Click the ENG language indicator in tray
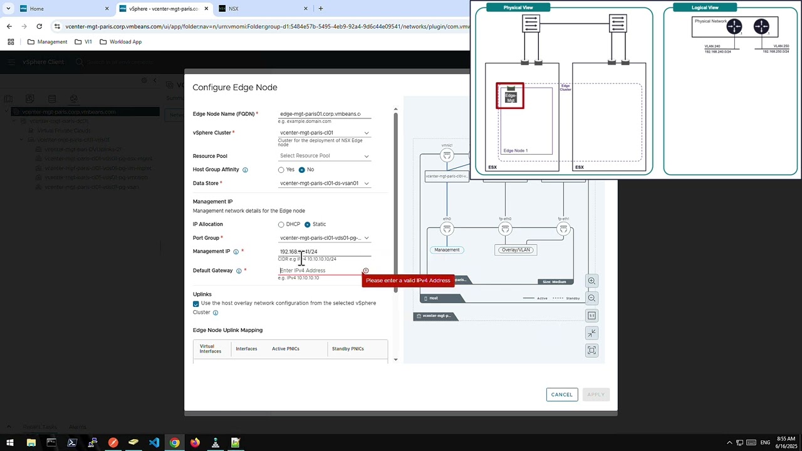Viewport: 802px width, 451px height. tap(765, 443)
